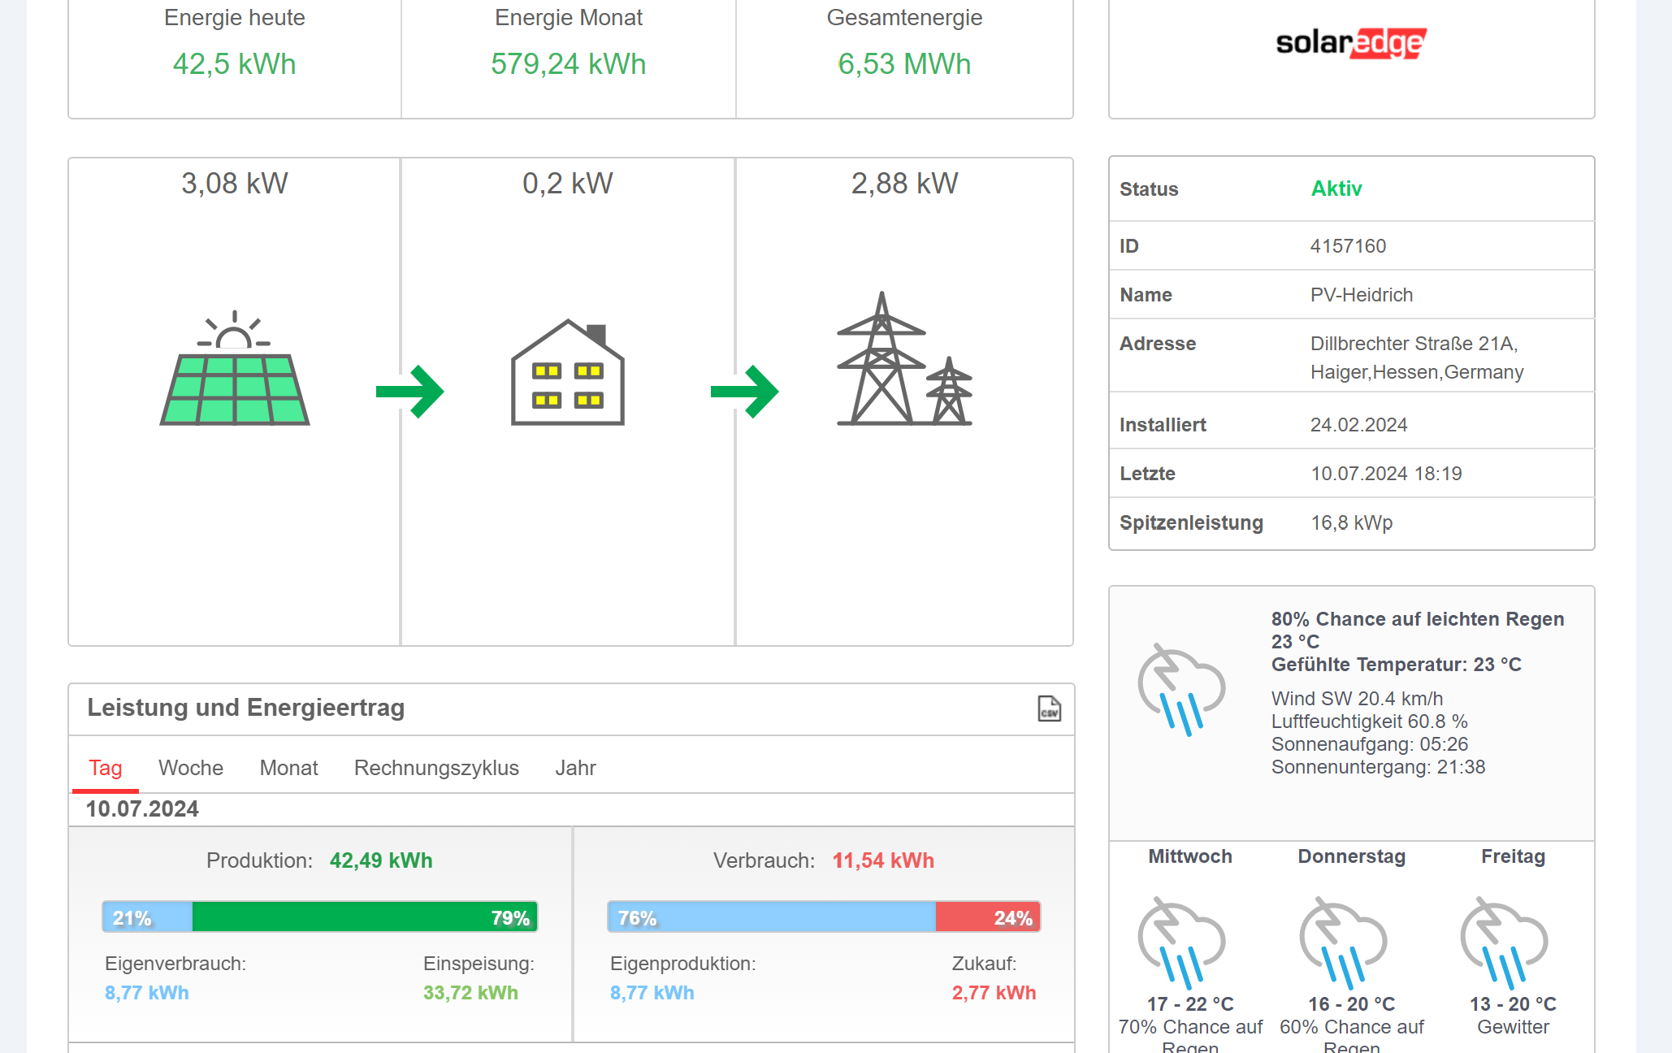Click Donnerstag forecast weather icon
This screenshot has width=1672, height=1053.
coord(1343,942)
